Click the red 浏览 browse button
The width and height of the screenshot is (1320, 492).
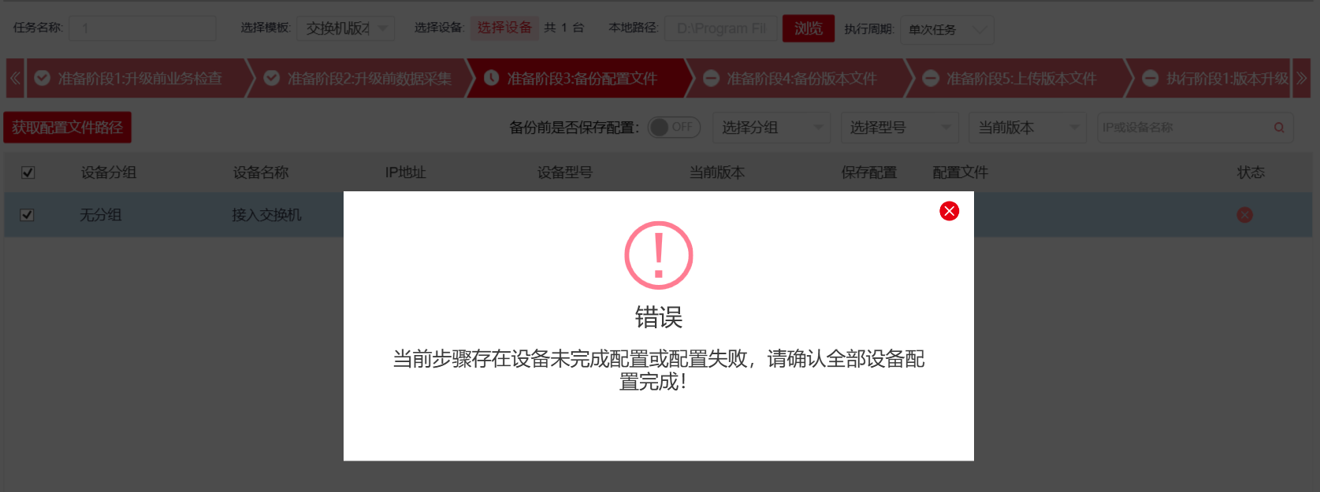coord(808,28)
